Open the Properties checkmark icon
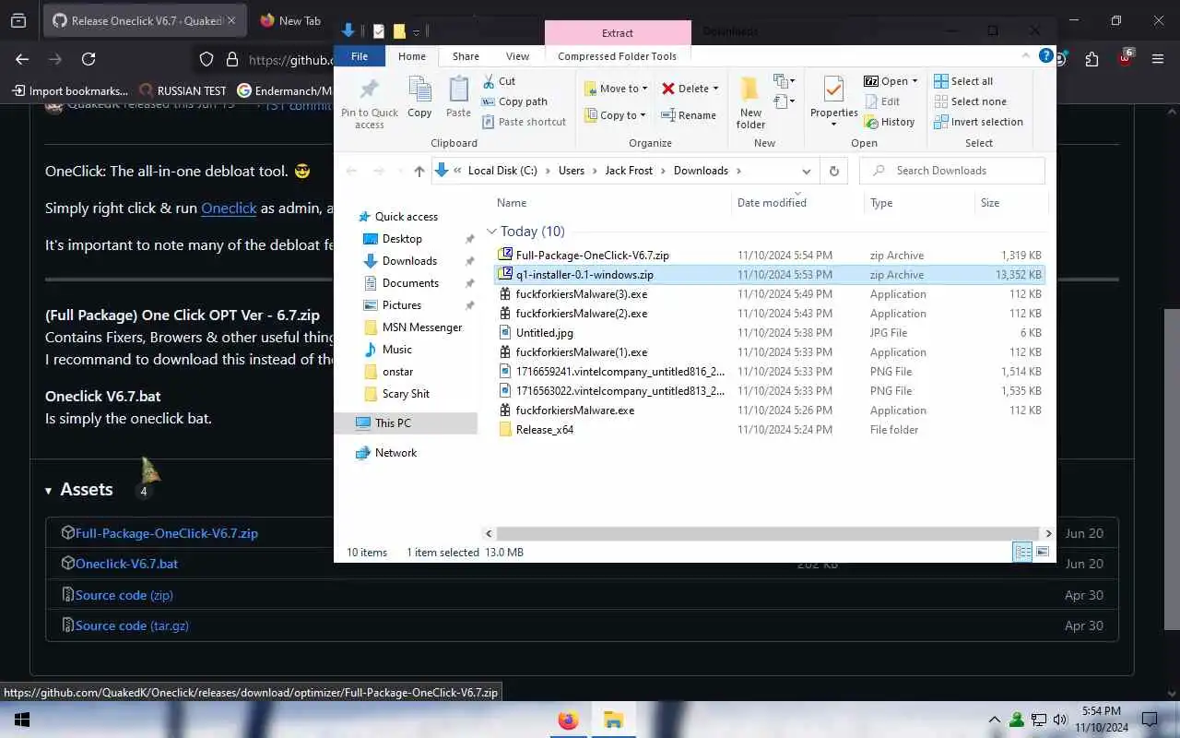The height and width of the screenshot is (738, 1180). tap(833, 89)
